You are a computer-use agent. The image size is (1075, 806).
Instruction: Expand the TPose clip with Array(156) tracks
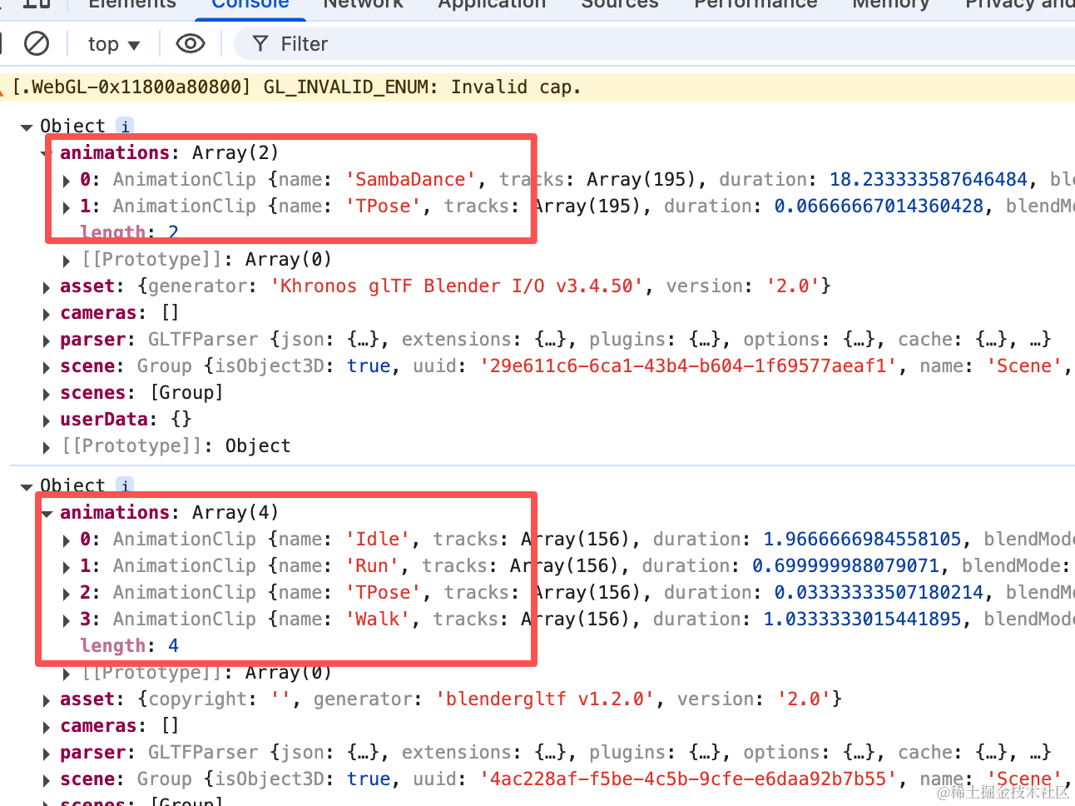click(66, 593)
